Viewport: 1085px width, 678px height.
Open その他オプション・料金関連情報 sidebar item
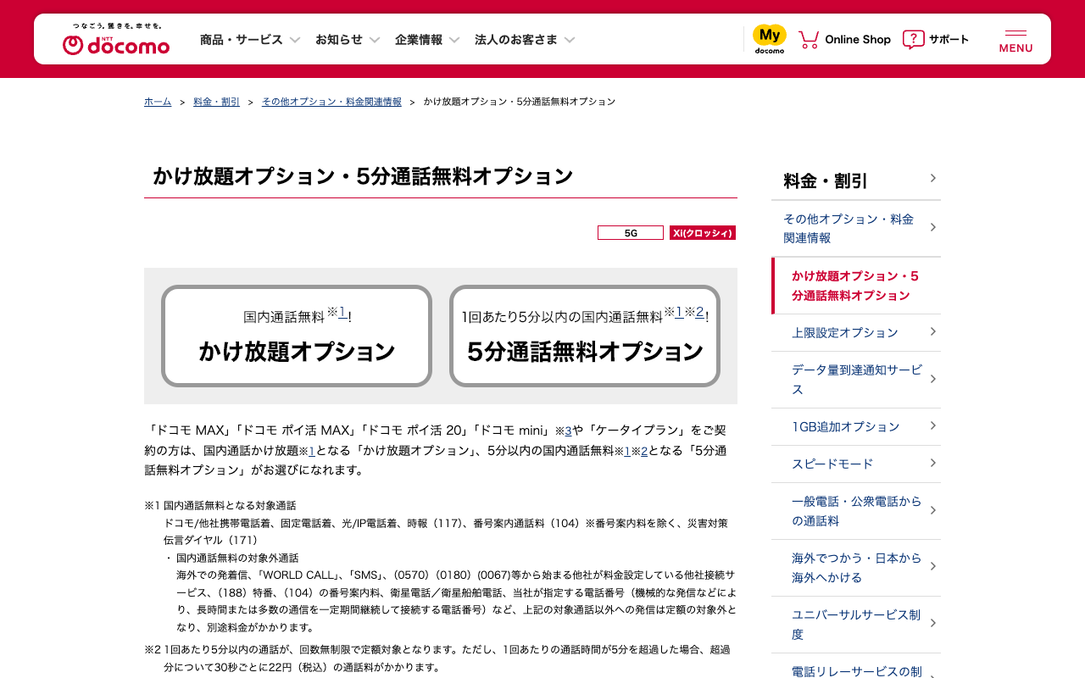856,229
